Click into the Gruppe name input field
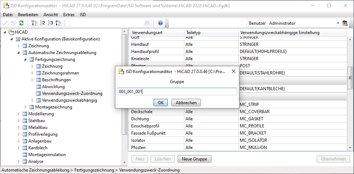The width and height of the screenshot is (354, 174). pos(177,92)
